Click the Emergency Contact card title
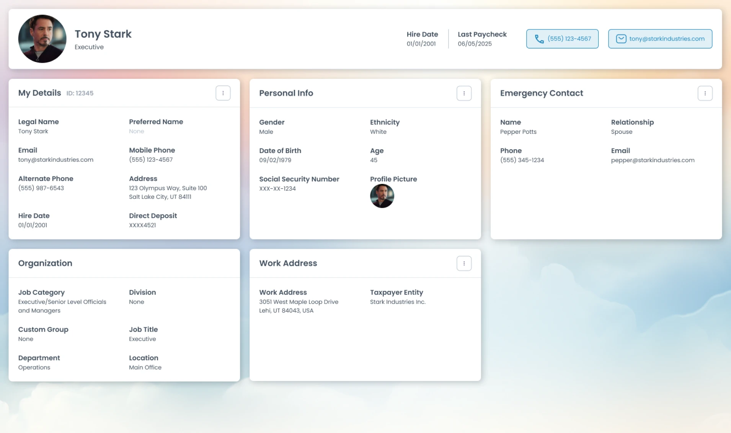Image resolution: width=731 pixels, height=433 pixels. [541, 93]
